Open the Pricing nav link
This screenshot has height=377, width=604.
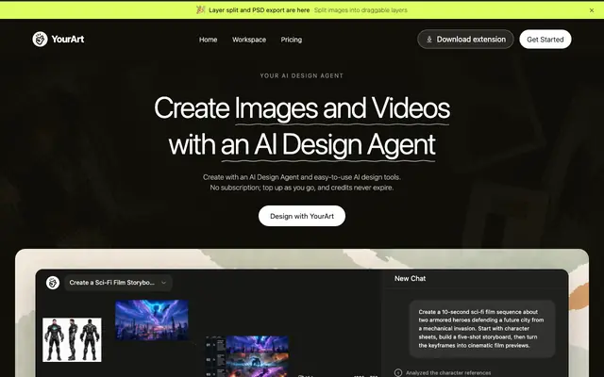pyautogui.click(x=292, y=40)
